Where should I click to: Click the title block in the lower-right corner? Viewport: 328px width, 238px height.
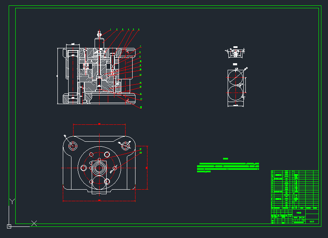click(295, 217)
